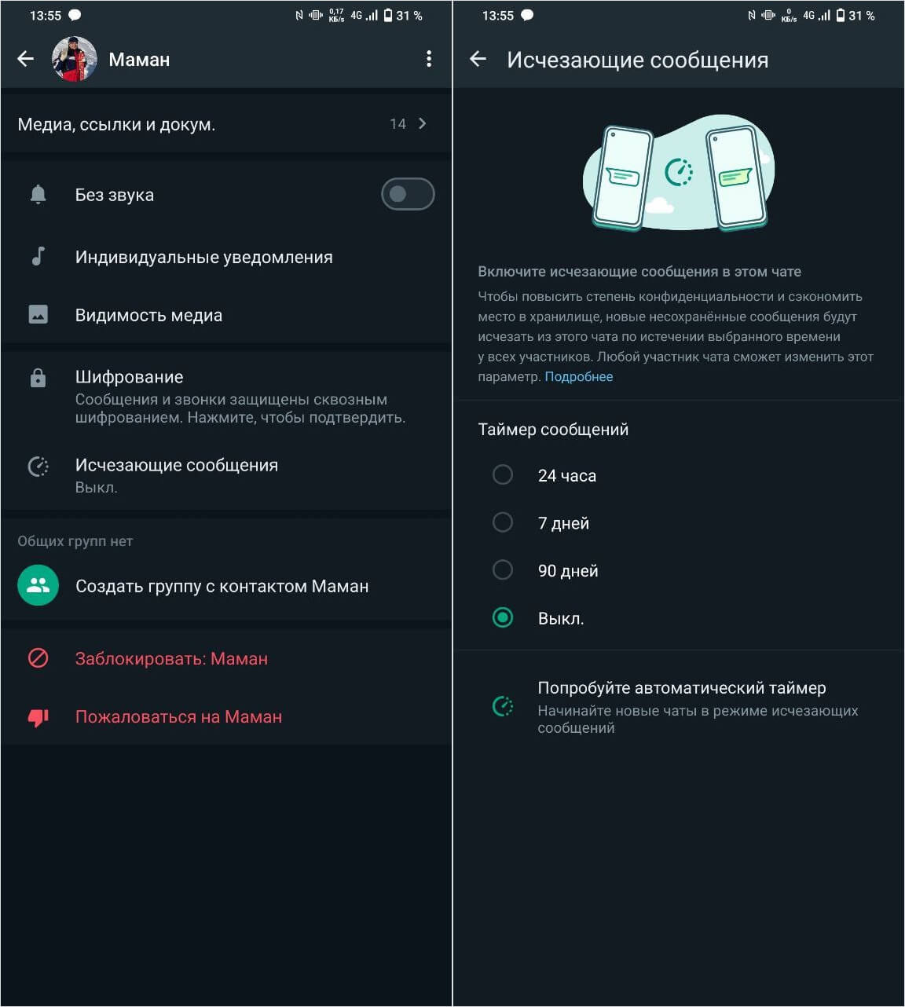Select the 24 часа timer option
905x1007 pixels.
click(503, 475)
